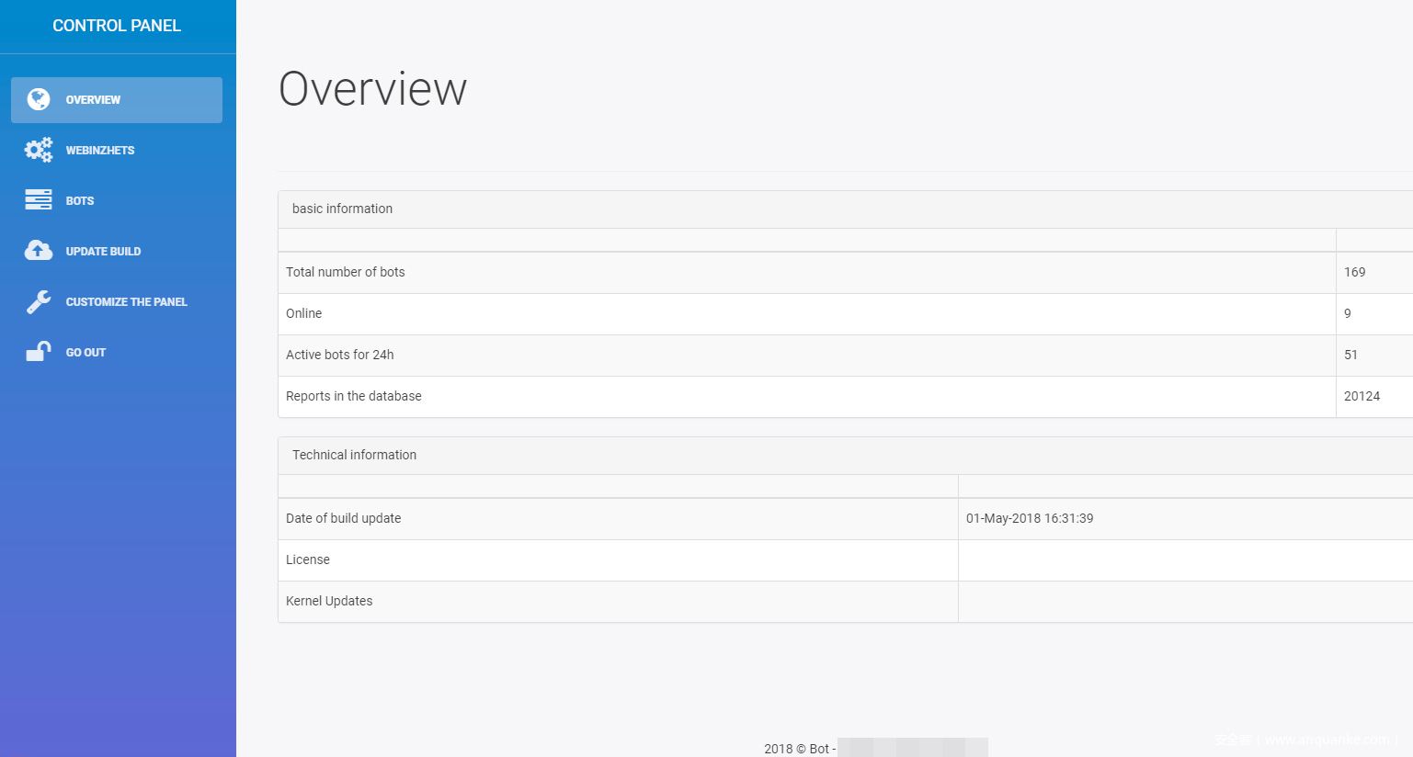Open CUSTOMIZE THE PANEL page
Viewport: 1413px width, 757px height.
point(117,302)
